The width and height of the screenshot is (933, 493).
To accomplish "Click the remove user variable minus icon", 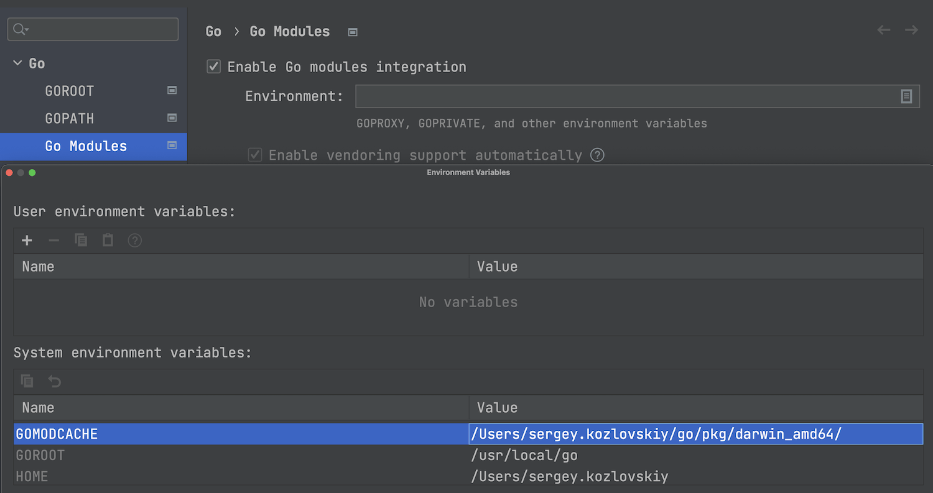I will pos(54,240).
